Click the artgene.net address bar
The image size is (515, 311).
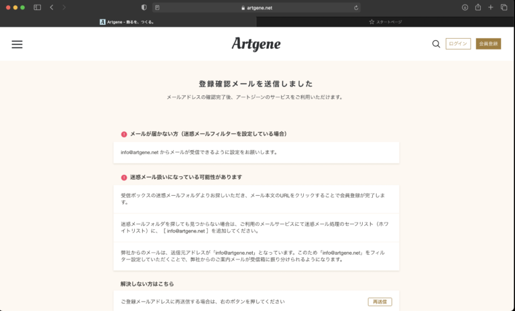pos(257,7)
